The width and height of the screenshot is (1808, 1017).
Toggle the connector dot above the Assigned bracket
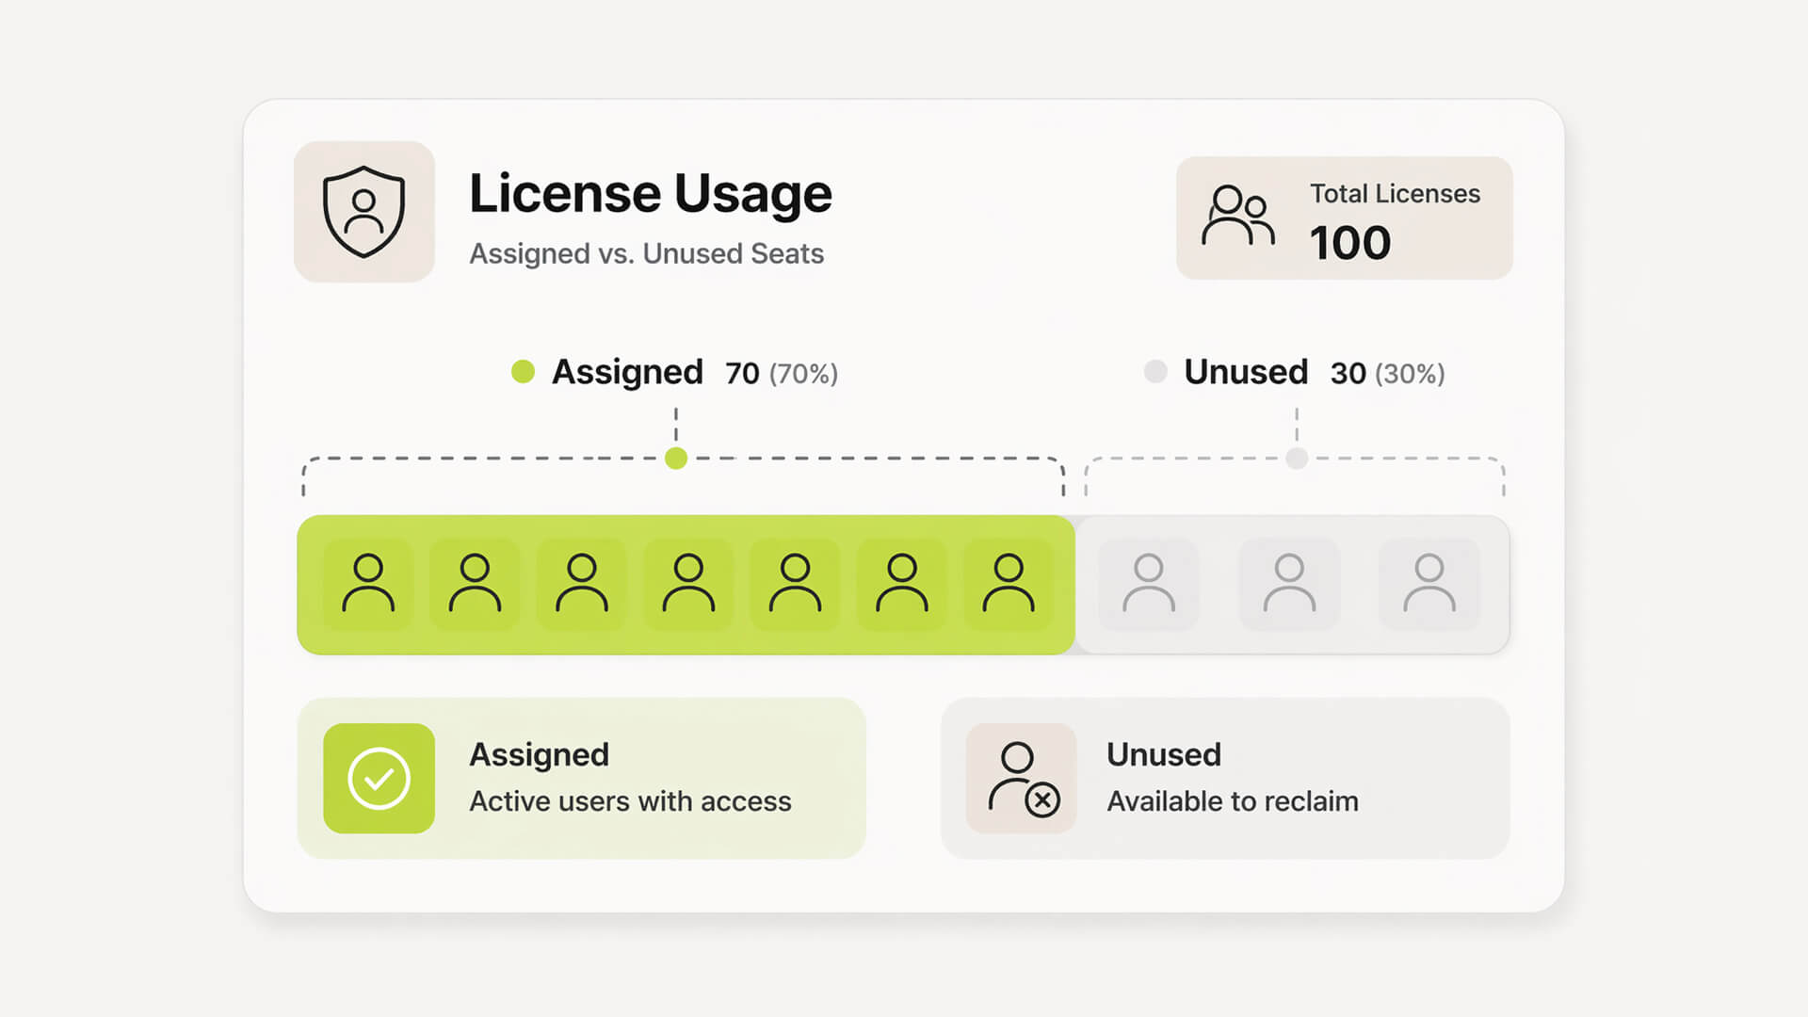point(675,460)
